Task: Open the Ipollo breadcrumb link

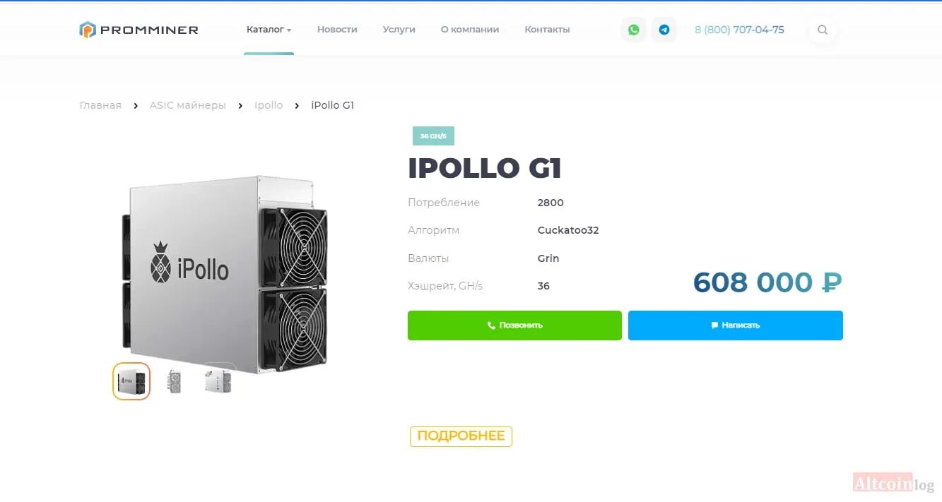Action: coord(269,105)
